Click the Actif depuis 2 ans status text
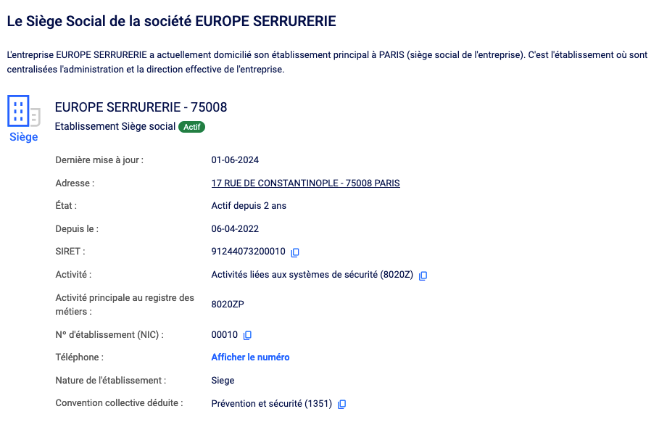The height and width of the screenshot is (422, 659). pyautogui.click(x=249, y=206)
